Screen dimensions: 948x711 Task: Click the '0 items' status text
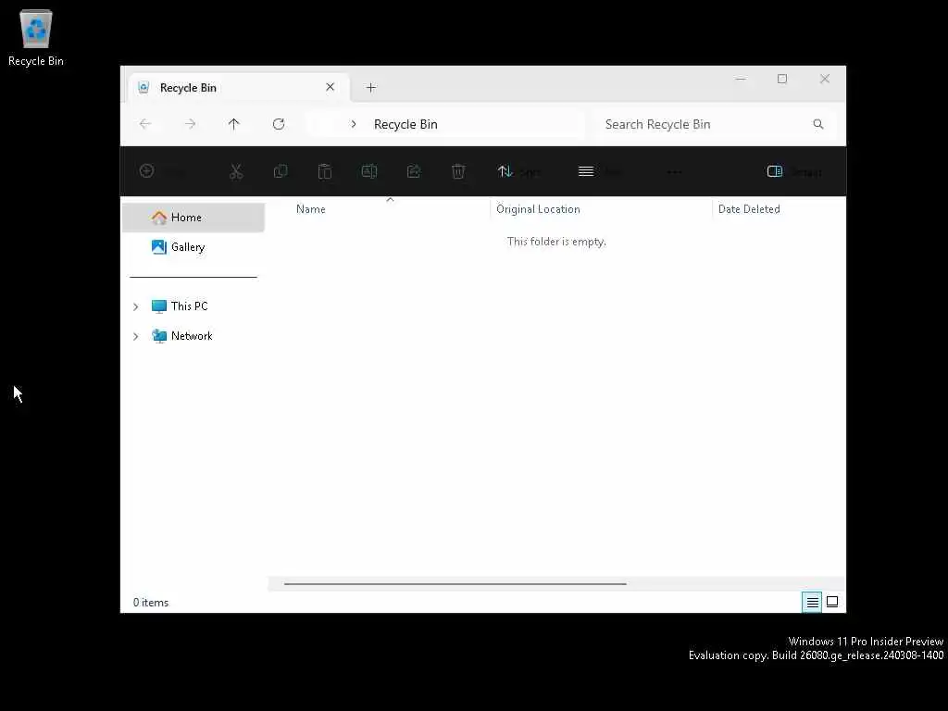click(x=151, y=603)
